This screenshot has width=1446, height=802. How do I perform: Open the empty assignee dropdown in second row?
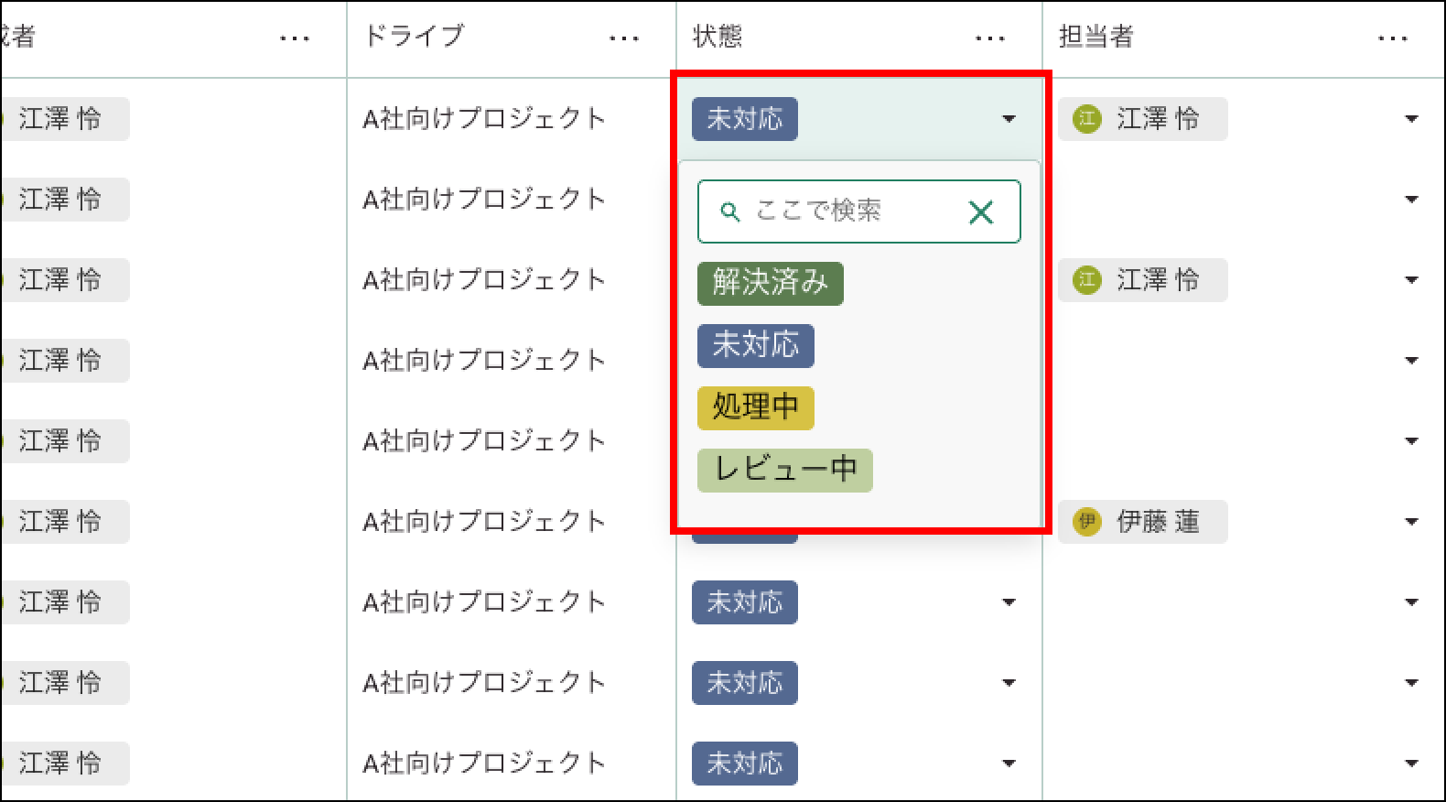coord(1411,200)
